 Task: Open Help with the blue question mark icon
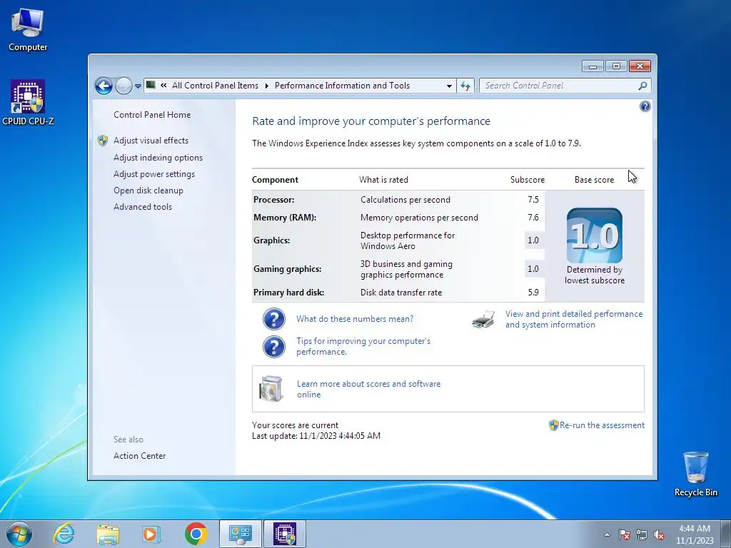tap(645, 107)
